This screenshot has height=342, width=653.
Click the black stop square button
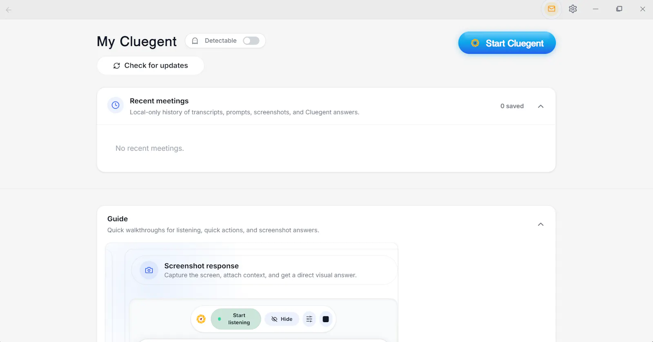click(x=326, y=319)
